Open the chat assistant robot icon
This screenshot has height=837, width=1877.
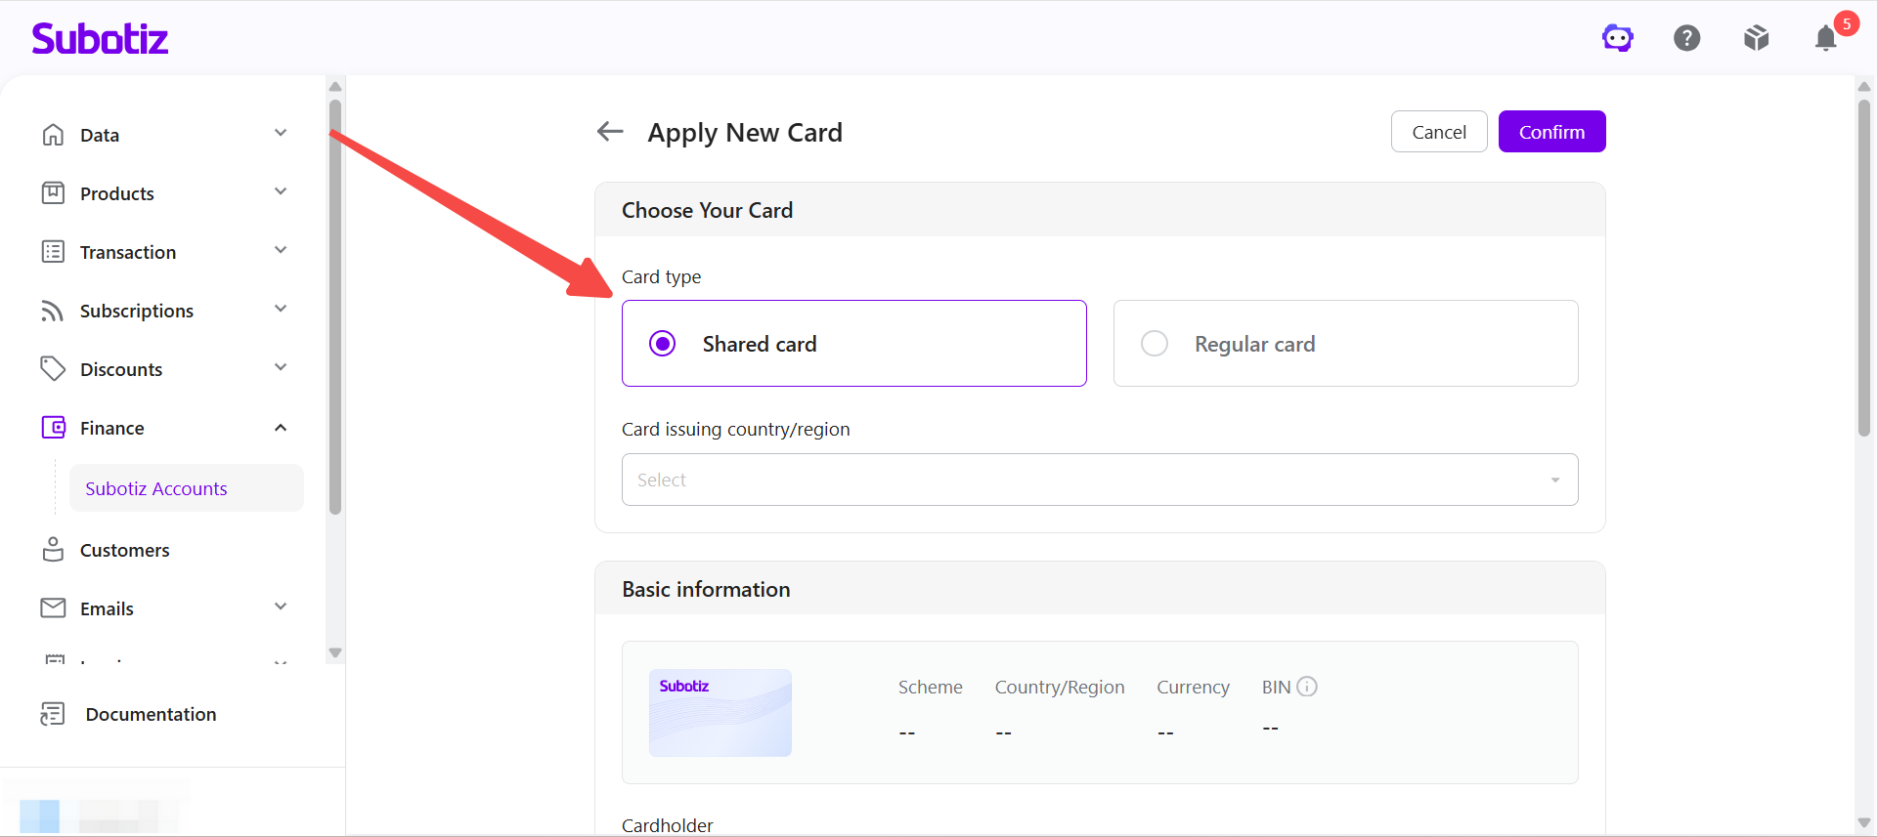[x=1618, y=38]
